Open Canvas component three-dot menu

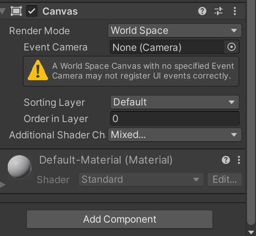(x=235, y=11)
